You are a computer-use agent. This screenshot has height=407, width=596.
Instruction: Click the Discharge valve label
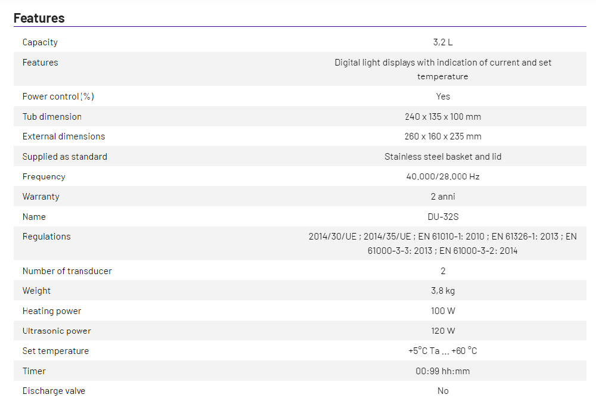[x=54, y=391]
